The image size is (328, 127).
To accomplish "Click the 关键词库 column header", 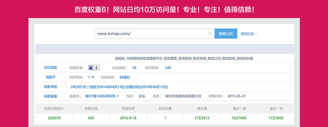I will tap(91, 108).
